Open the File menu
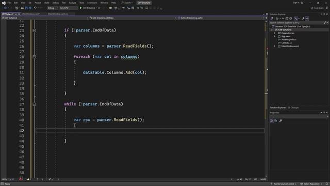Screen dimensions: 330x186 coord(9,3)
